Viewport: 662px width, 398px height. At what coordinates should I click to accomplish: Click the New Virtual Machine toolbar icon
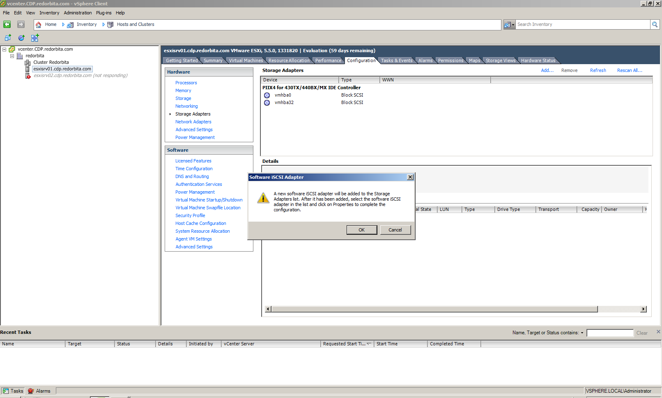tap(8, 38)
